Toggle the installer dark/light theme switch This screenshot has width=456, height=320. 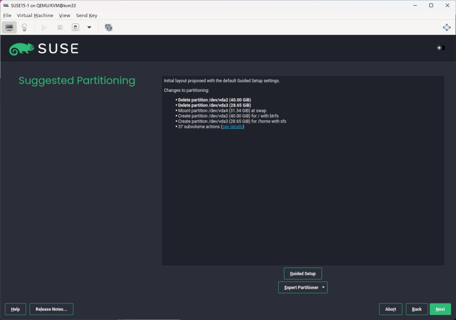[440, 48]
